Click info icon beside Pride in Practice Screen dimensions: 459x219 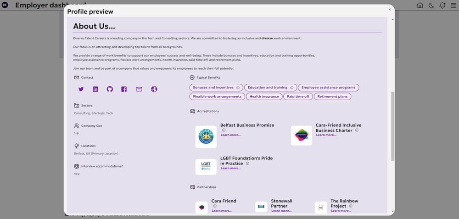pyautogui.click(x=247, y=164)
